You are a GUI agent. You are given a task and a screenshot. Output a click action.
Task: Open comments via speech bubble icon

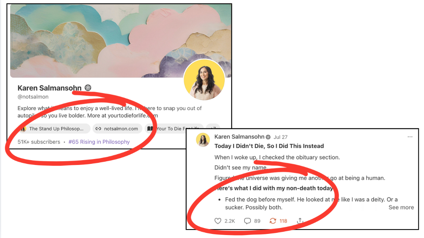[247, 221]
